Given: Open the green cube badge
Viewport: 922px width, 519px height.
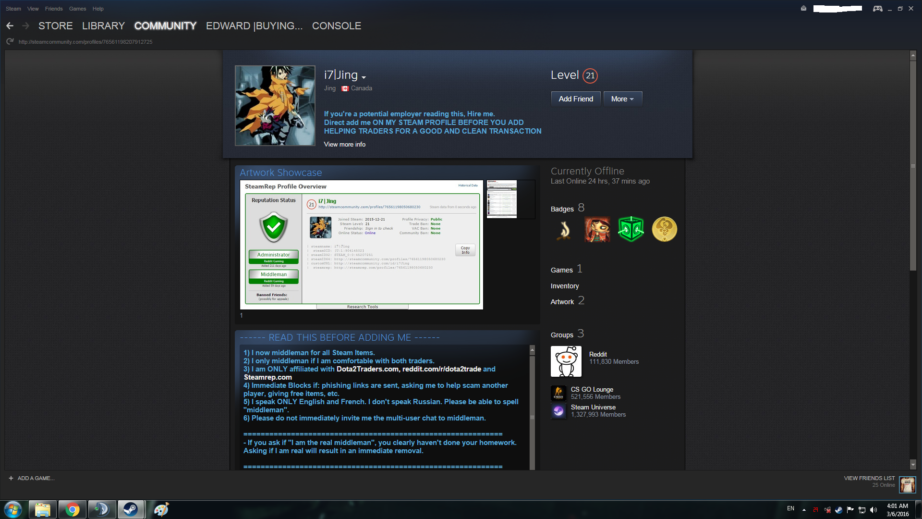Looking at the screenshot, I should (x=631, y=229).
